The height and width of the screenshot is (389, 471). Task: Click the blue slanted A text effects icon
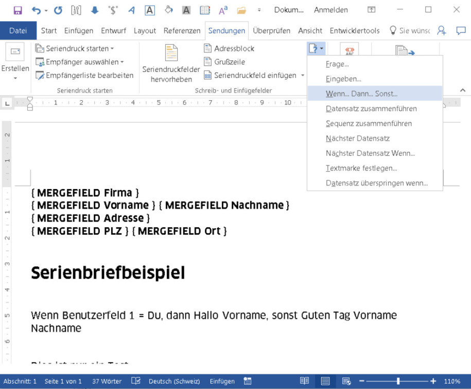131,10
